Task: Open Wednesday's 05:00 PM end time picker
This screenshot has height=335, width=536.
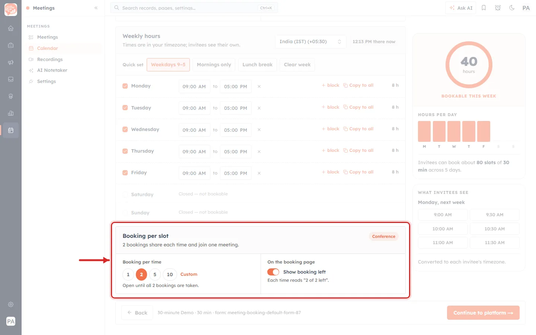Action: (236, 130)
